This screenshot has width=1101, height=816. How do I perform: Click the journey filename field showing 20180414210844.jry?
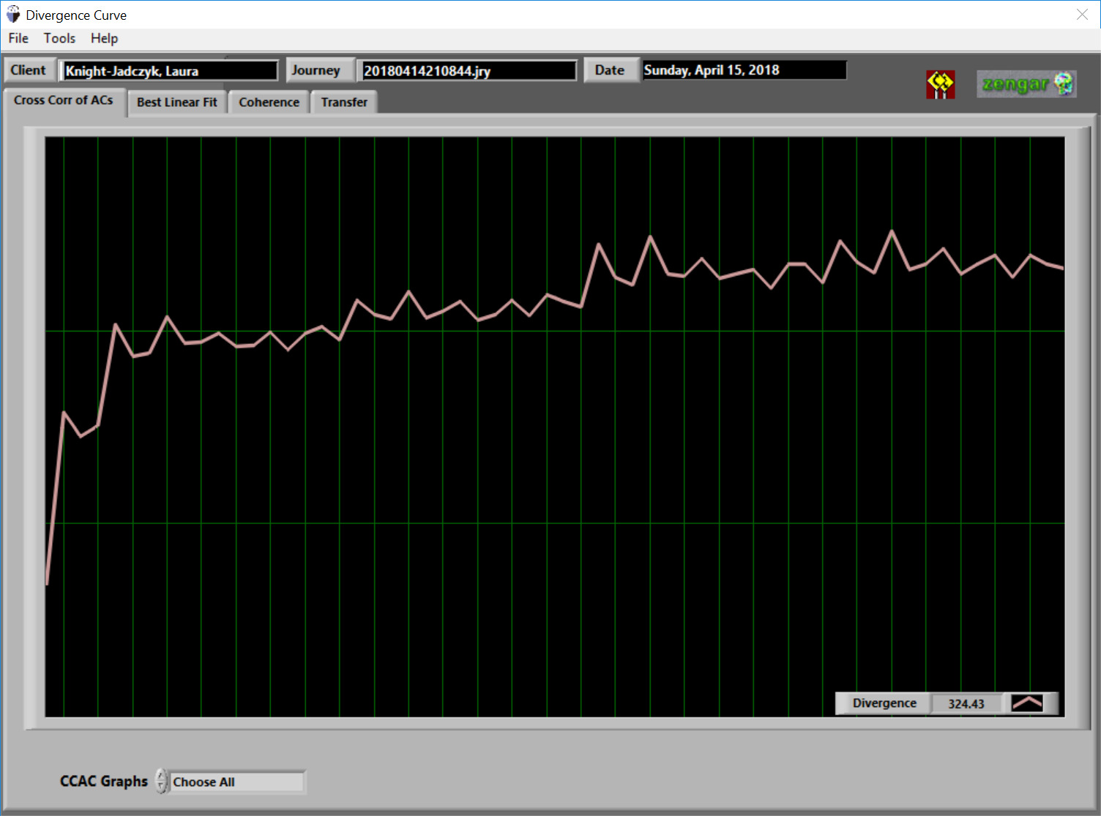coord(468,70)
